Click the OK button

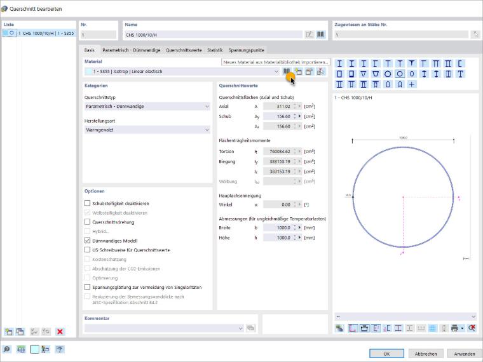pyautogui.click(x=386, y=354)
